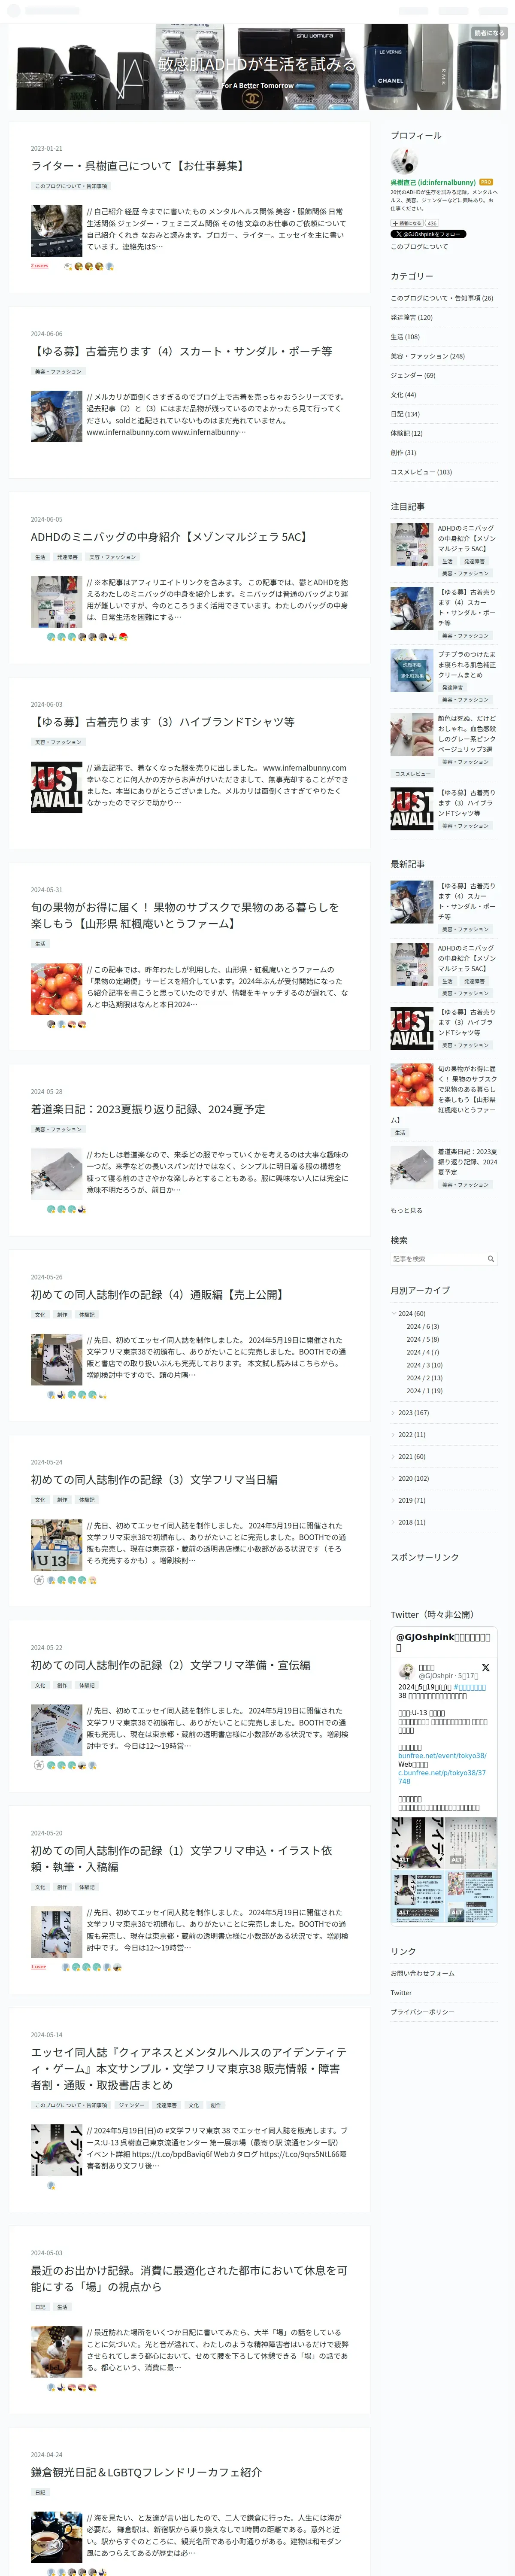Click the X logo in embedded tweet

485,1668
